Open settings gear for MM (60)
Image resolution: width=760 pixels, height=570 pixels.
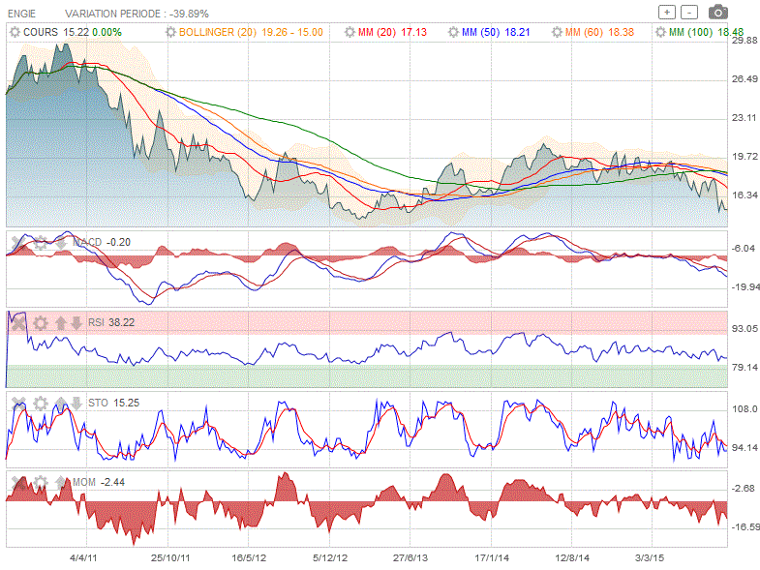tap(557, 32)
